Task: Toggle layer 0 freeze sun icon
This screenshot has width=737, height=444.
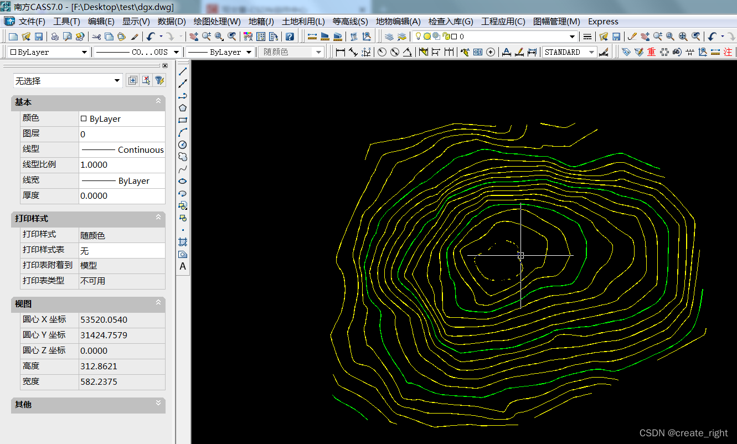Action: click(427, 37)
